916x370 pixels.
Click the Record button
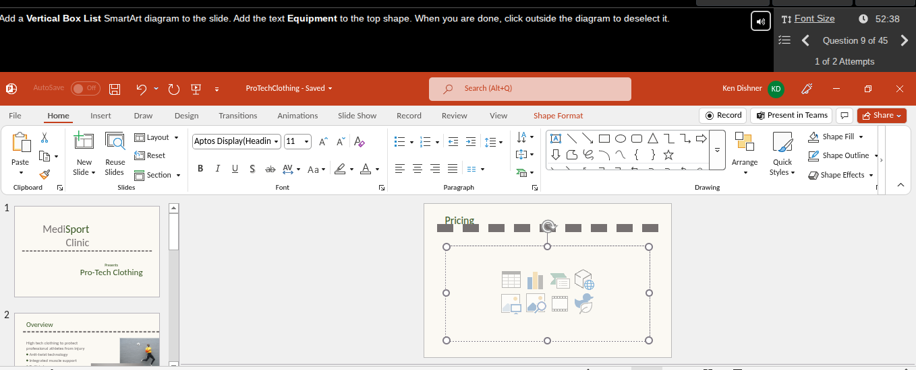723,116
